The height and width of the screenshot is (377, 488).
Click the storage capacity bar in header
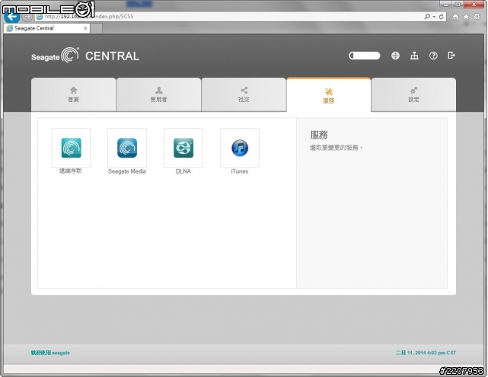[365, 56]
